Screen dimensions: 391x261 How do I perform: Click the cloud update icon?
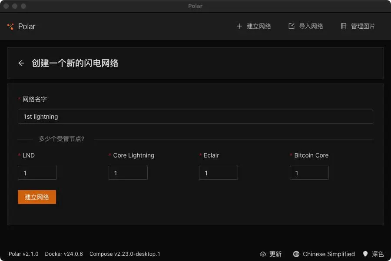click(263, 254)
